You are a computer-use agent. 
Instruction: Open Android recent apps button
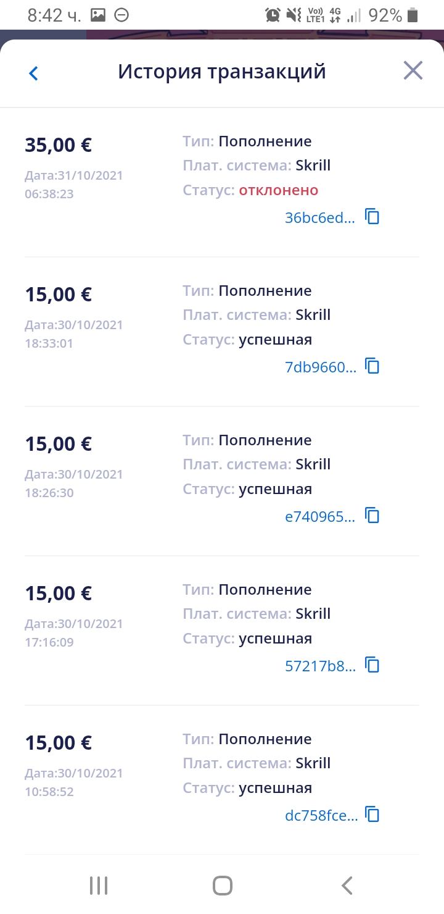pos(99,886)
